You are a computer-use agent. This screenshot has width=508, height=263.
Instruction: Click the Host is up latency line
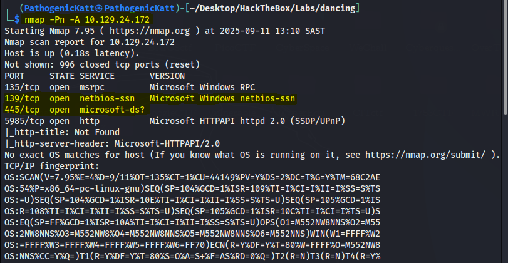[74, 52]
